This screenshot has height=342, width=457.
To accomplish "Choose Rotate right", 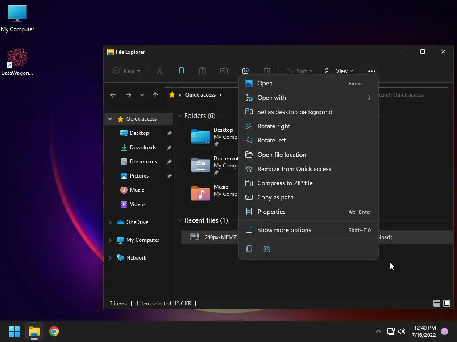I will click(308, 126).
